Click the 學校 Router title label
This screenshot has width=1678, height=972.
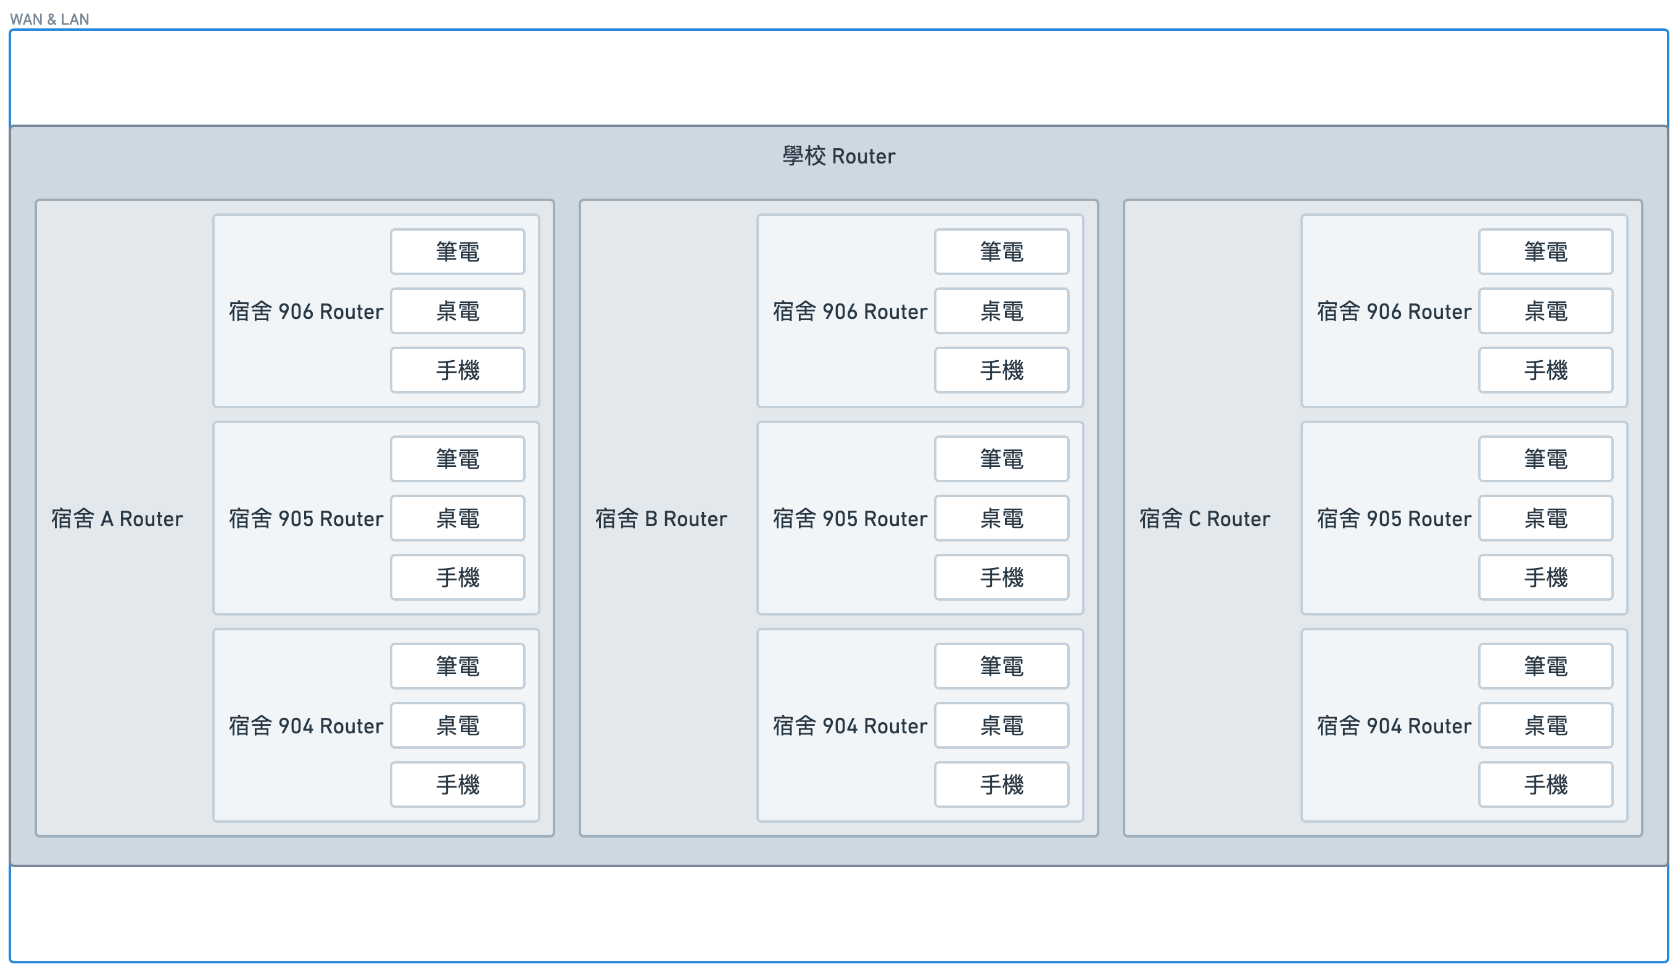click(x=838, y=156)
